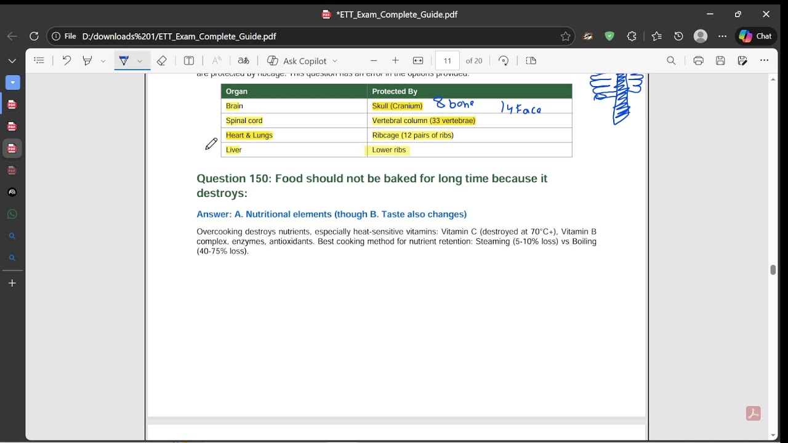This screenshot has width=788, height=443.
Task: Add a new tab
Action: pos(12,283)
